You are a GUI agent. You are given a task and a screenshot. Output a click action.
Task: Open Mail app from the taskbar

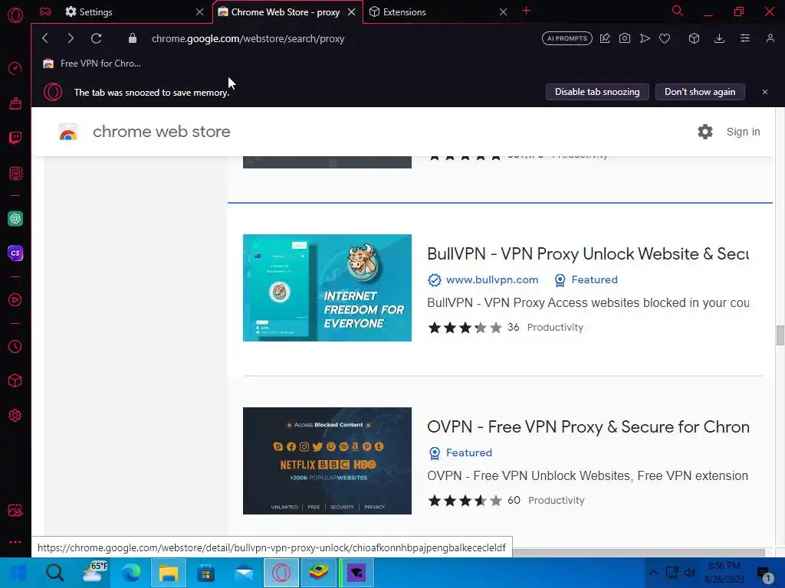[244, 573]
